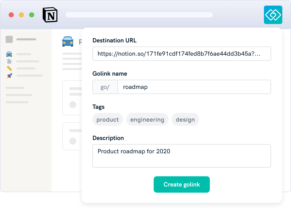Click the Destination URL field
This screenshot has height=210, width=291.
point(181,54)
